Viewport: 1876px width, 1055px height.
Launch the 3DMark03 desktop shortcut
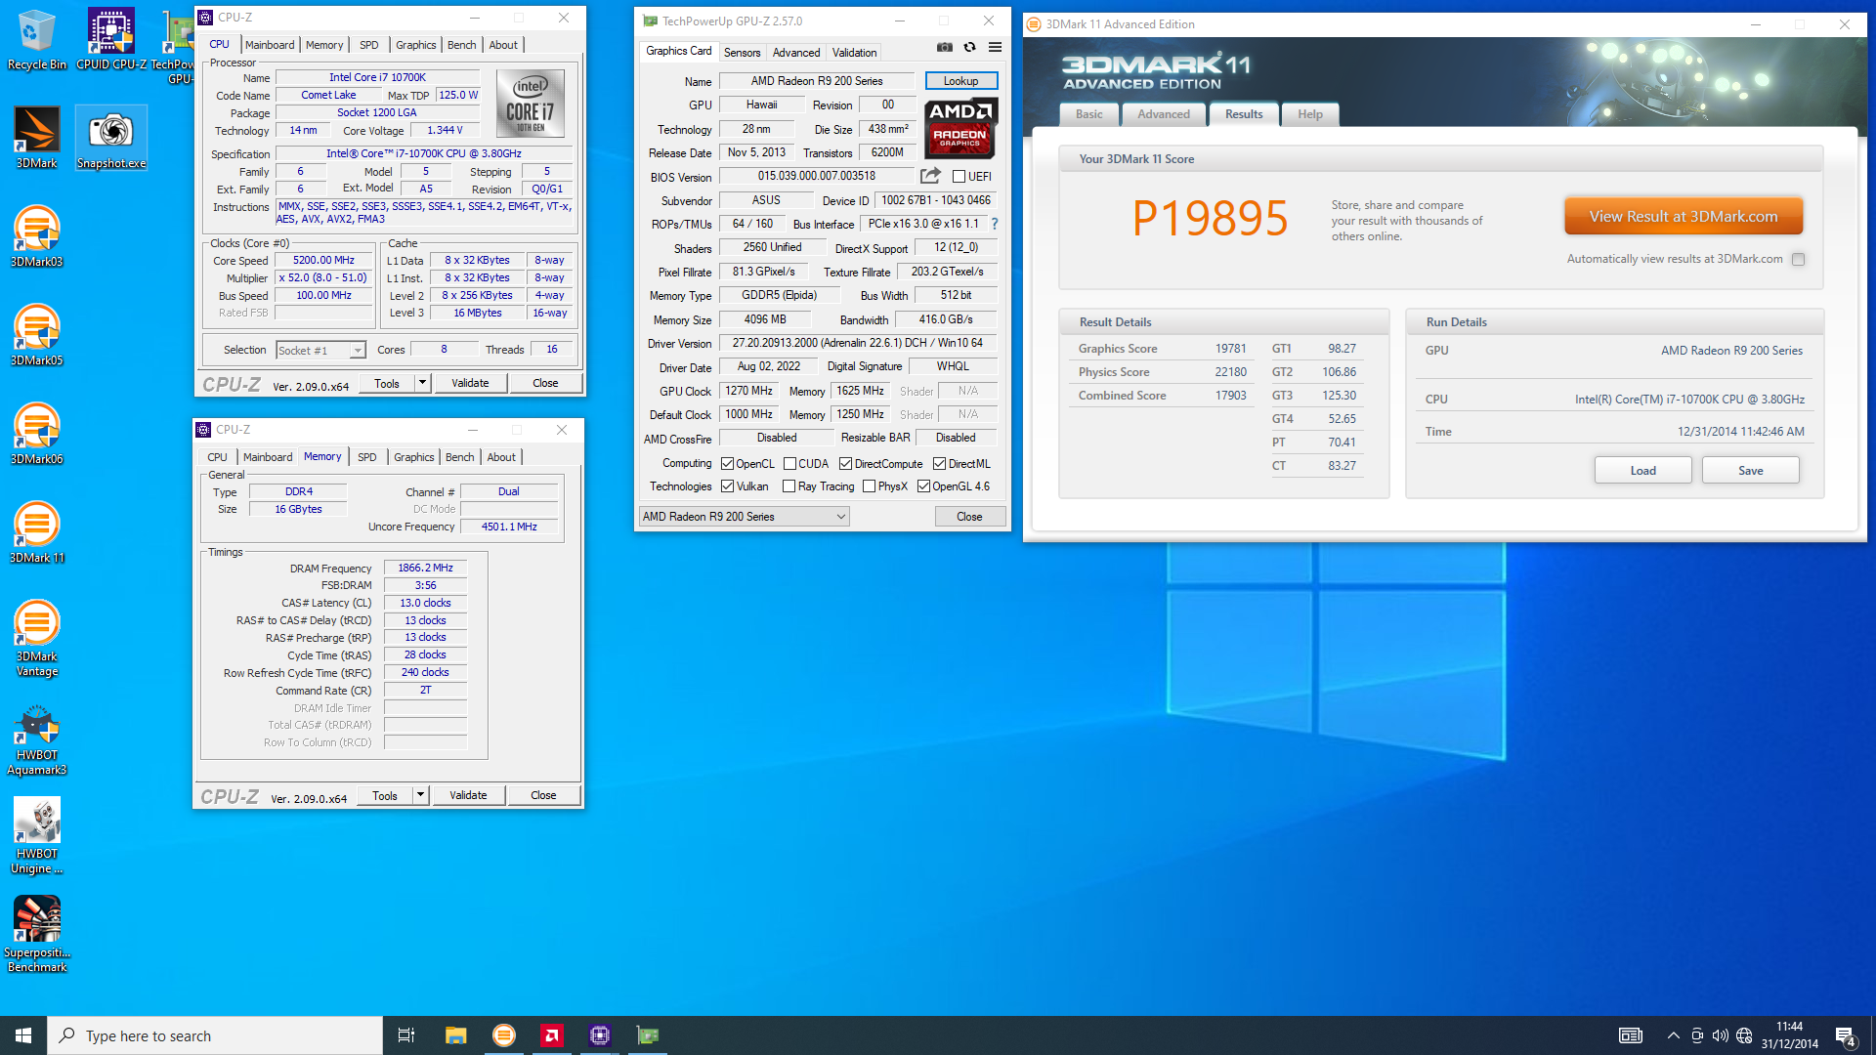pos(36,236)
